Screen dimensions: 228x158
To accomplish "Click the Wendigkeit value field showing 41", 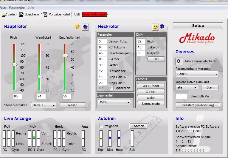I will point(41,96).
